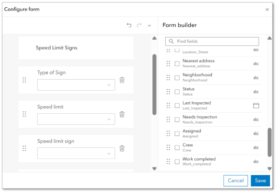Check the Neighborhood field checkbox

177,77
